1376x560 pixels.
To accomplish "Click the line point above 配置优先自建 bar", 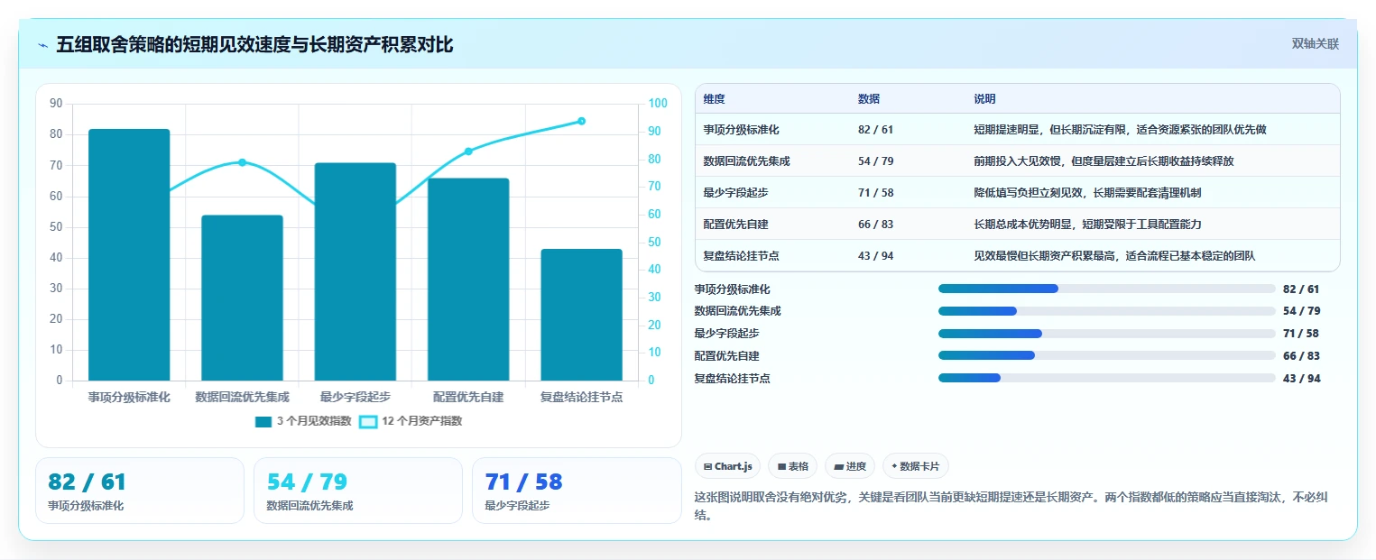I will [468, 151].
